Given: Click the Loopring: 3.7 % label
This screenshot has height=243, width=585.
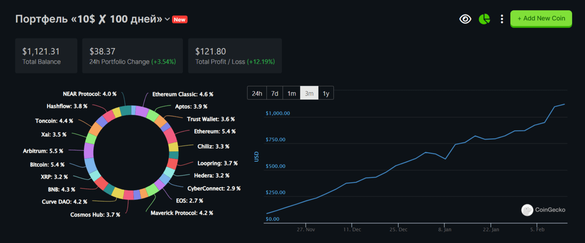Looking at the screenshot, I should [218, 163].
